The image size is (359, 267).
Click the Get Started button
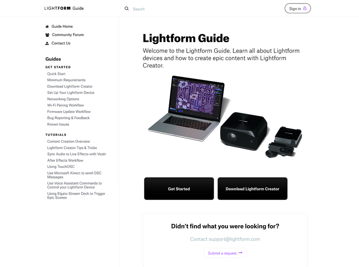coord(179,189)
